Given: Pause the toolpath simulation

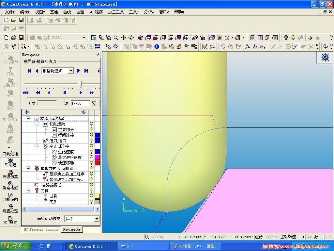Looking at the screenshot, I should point(65,92).
